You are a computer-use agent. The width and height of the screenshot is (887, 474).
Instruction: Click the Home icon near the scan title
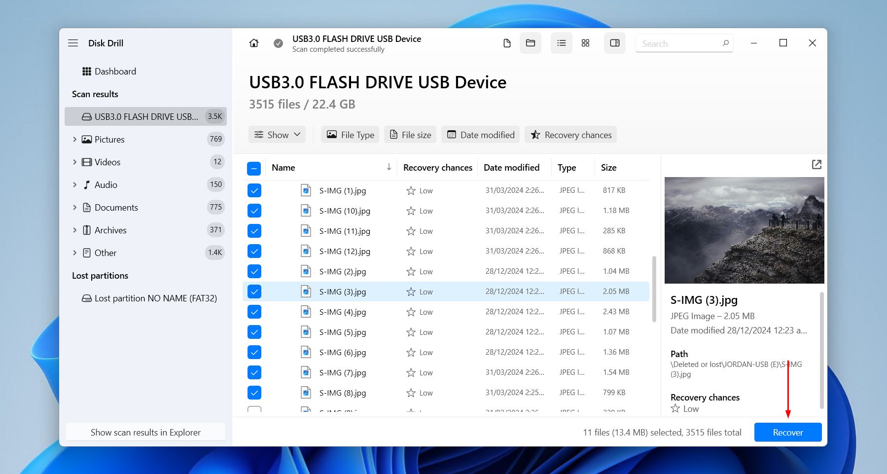pyautogui.click(x=253, y=43)
